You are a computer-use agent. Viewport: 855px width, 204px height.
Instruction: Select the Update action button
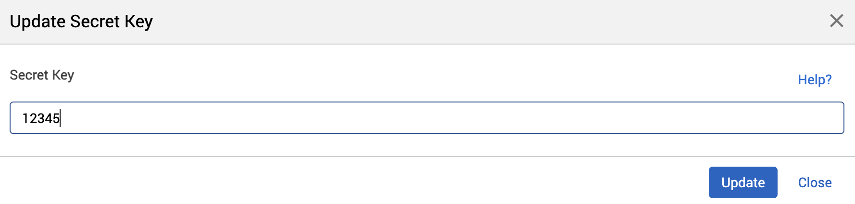742,182
